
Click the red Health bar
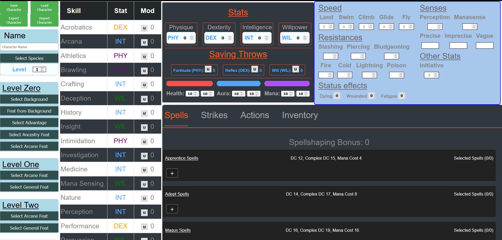click(x=189, y=83)
